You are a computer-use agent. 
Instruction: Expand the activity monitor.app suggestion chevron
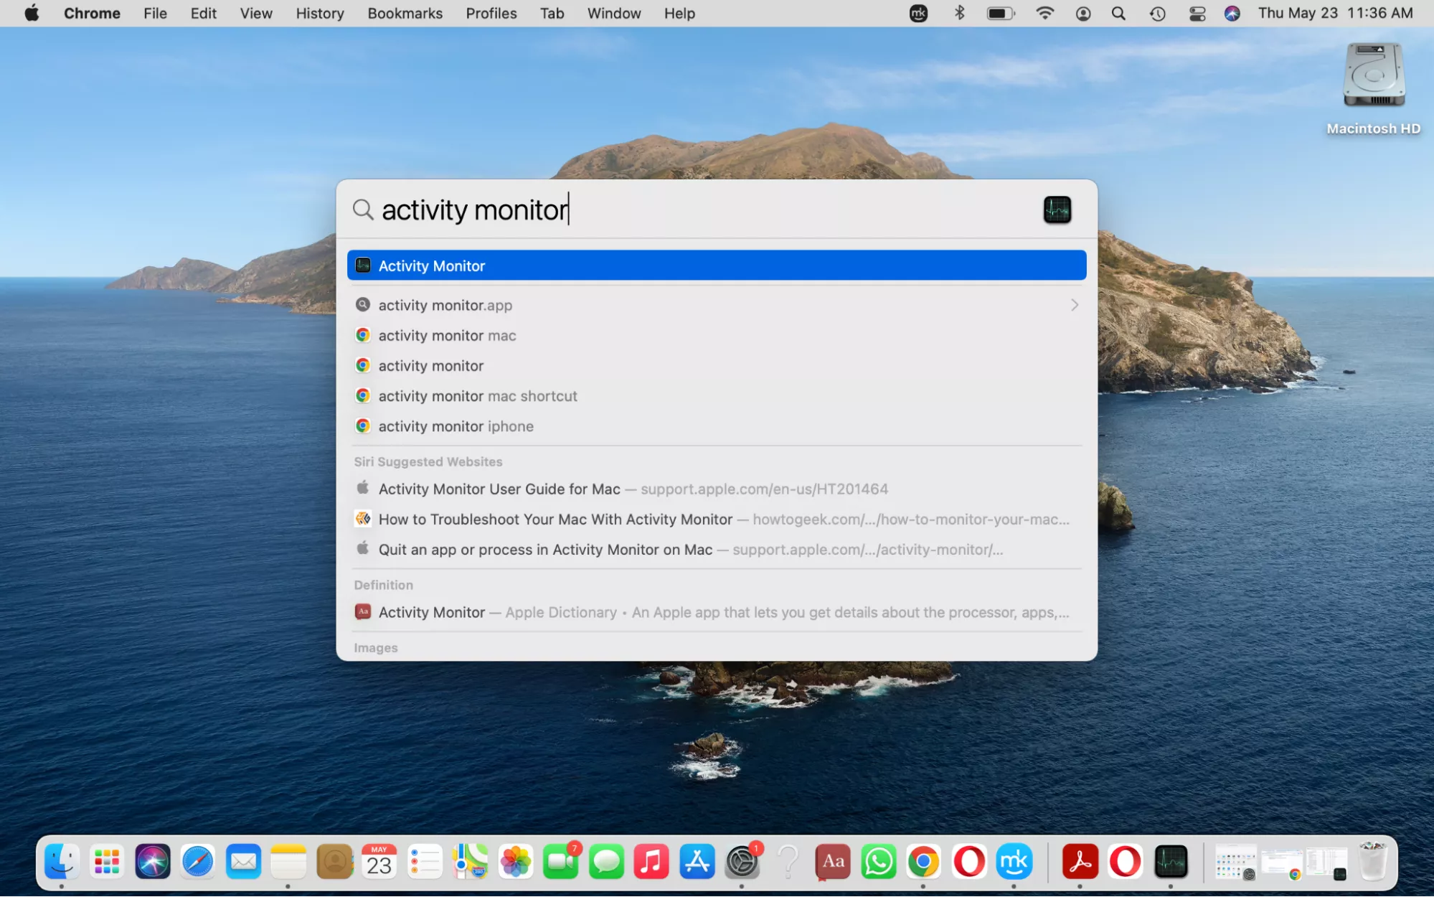[x=1073, y=305]
